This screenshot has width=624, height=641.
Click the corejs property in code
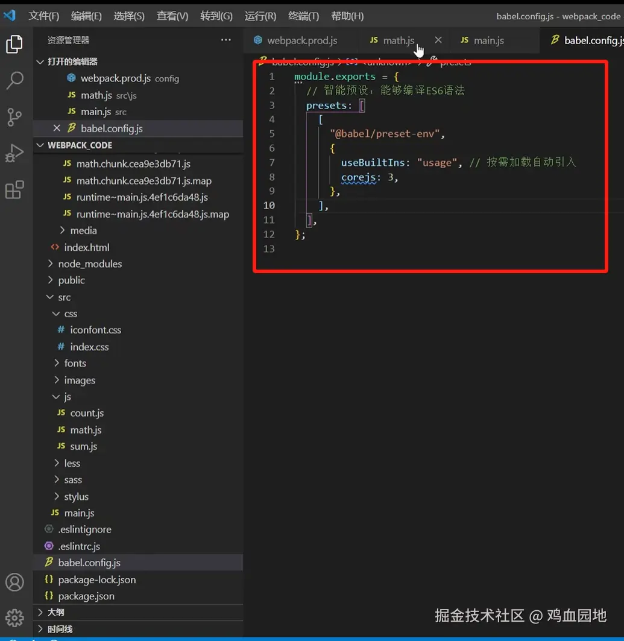point(358,177)
